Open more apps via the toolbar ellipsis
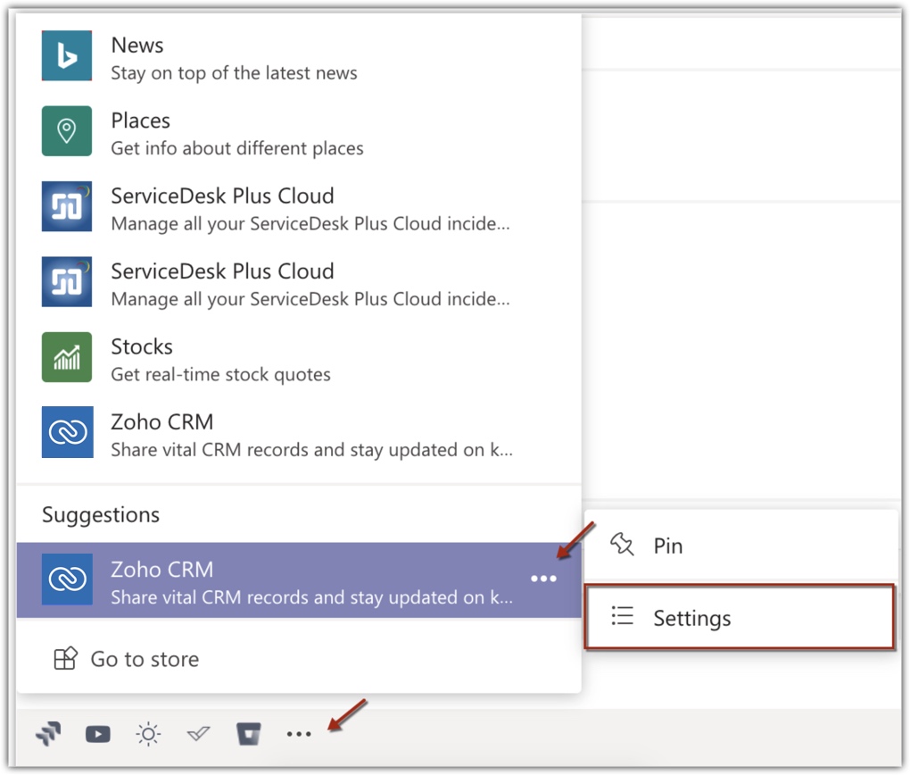 [299, 734]
